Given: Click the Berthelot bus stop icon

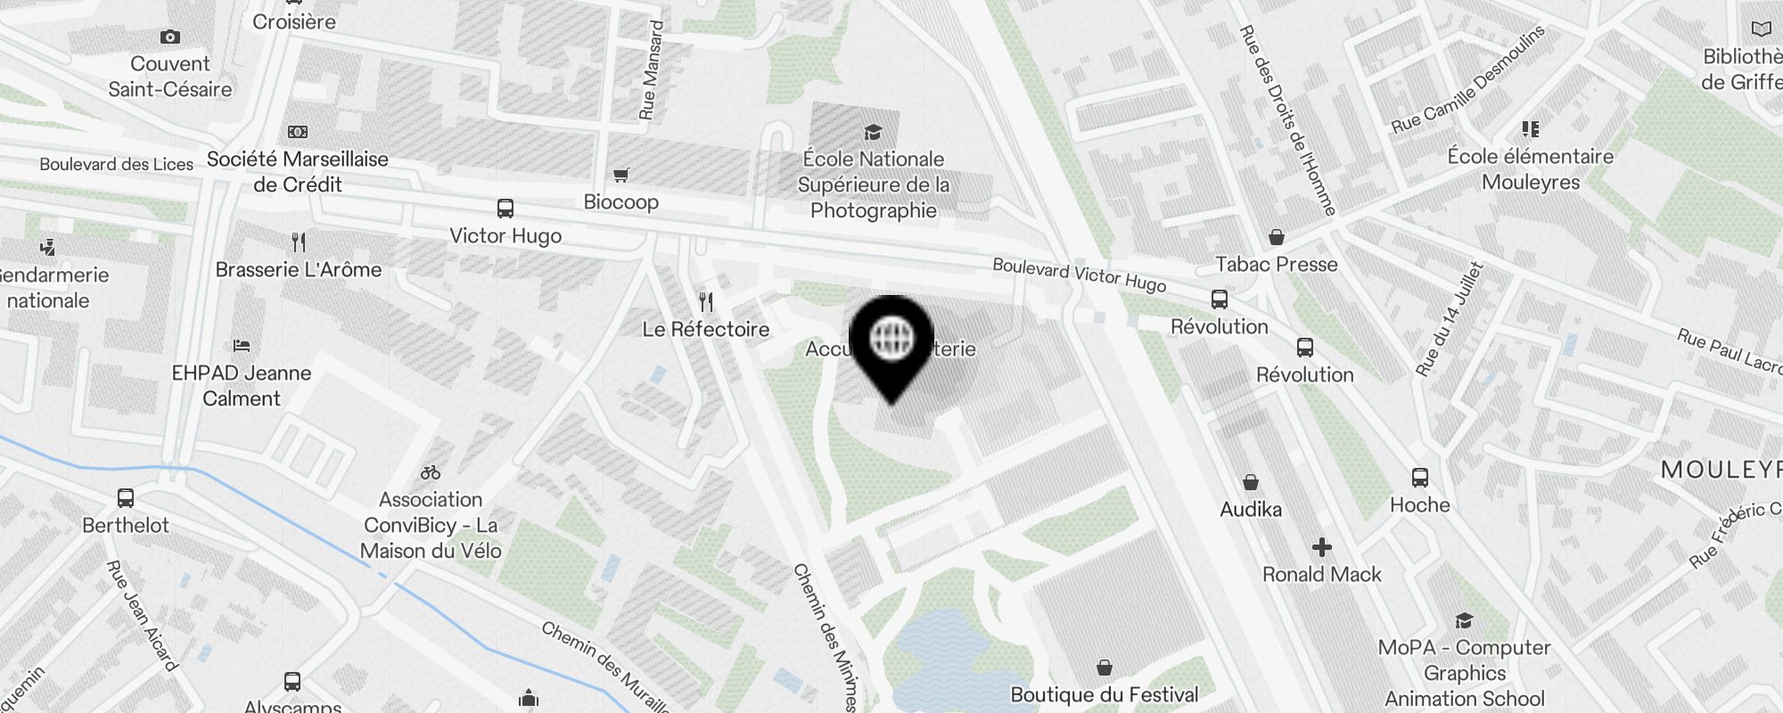Looking at the screenshot, I should pyautogui.click(x=126, y=498).
